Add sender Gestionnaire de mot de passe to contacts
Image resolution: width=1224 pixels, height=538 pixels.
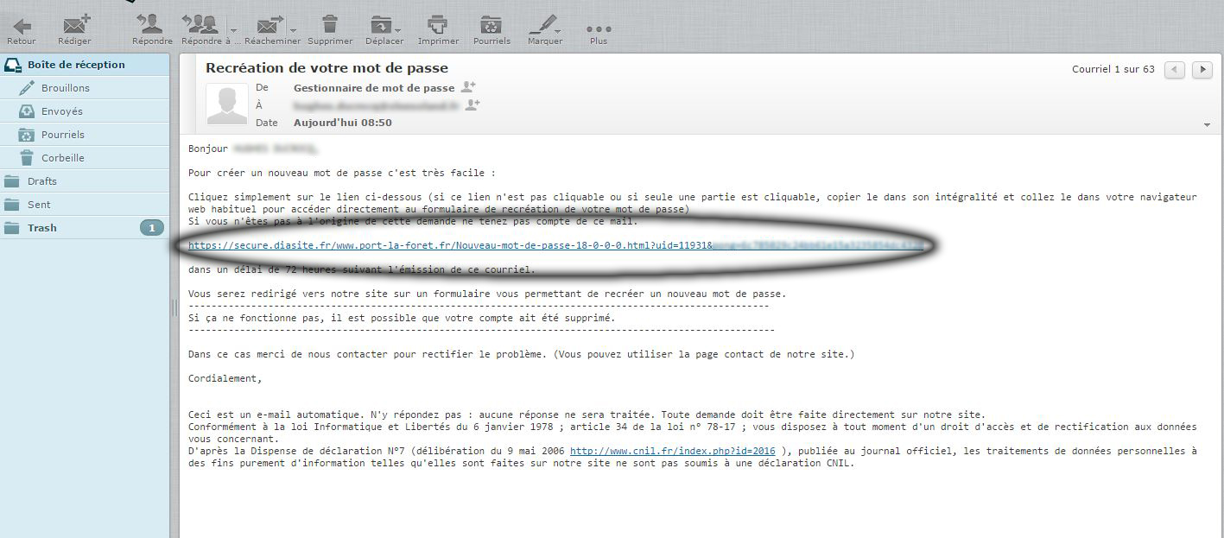468,87
